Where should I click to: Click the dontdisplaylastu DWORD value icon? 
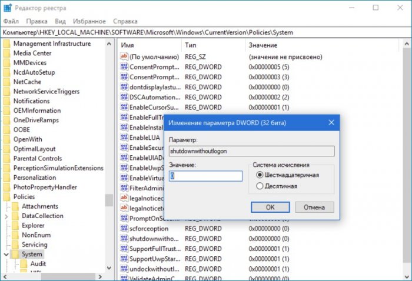click(x=124, y=87)
